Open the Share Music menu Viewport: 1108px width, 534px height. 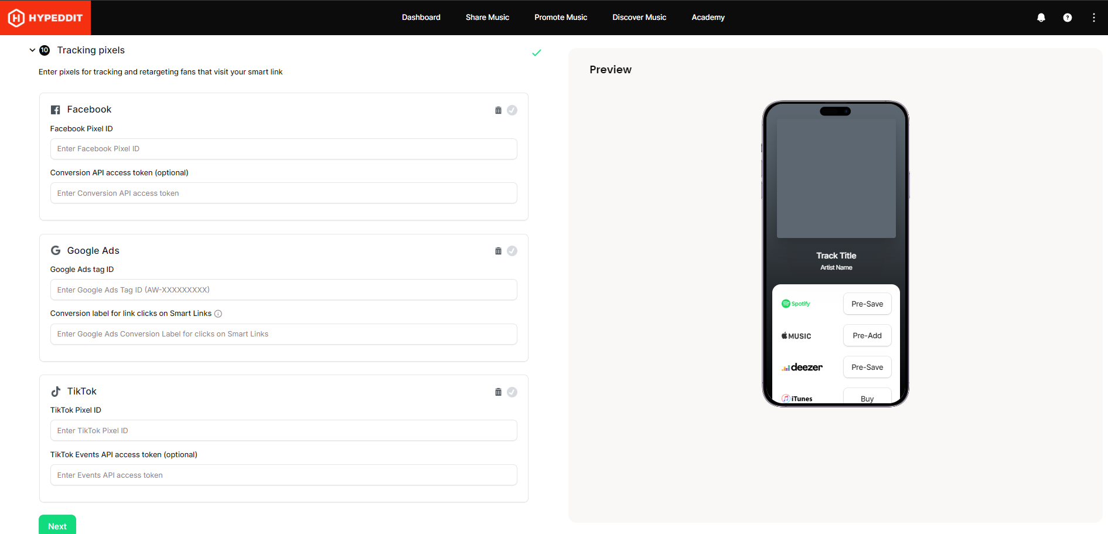click(487, 18)
